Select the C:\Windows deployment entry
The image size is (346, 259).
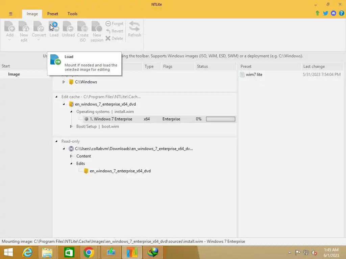pos(86,82)
